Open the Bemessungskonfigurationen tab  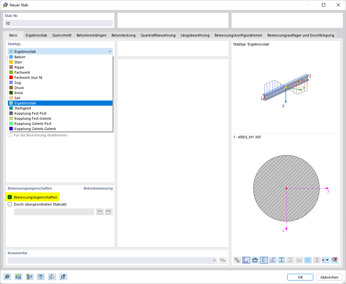point(238,35)
